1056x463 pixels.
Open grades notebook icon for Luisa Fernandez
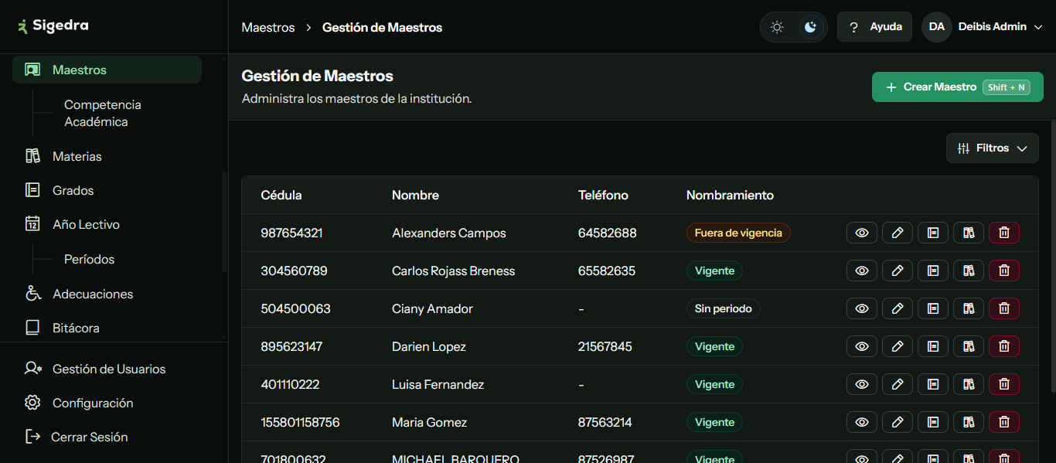tap(933, 384)
